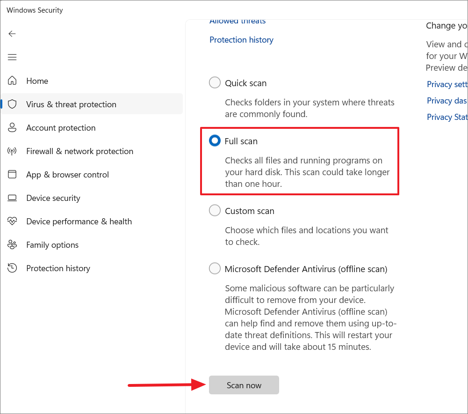This screenshot has height=414, width=468.
Task: Check Device performance & health
Action: 79,221
